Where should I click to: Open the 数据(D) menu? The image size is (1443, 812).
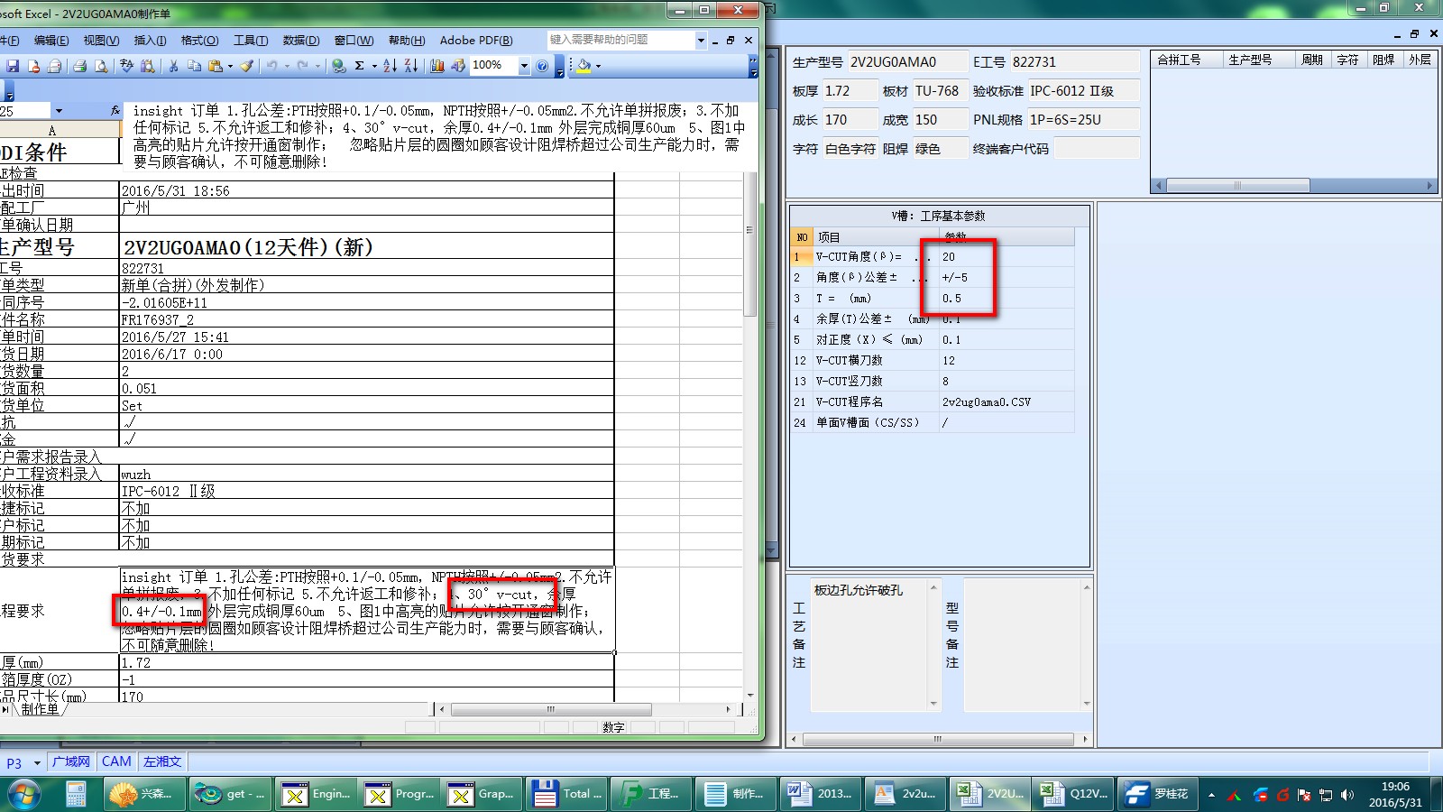pos(301,41)
